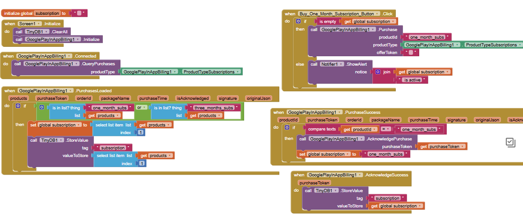This screenshot has height=220, width=523.
Task: Change the '=' comparison dropdown in compare texts
Action: (x=385, y=129)
